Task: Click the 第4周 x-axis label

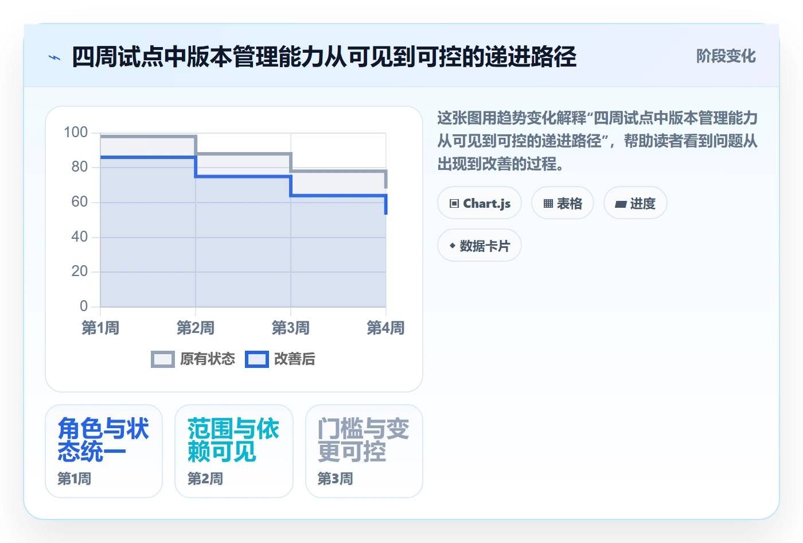Action: click(385, 328)
